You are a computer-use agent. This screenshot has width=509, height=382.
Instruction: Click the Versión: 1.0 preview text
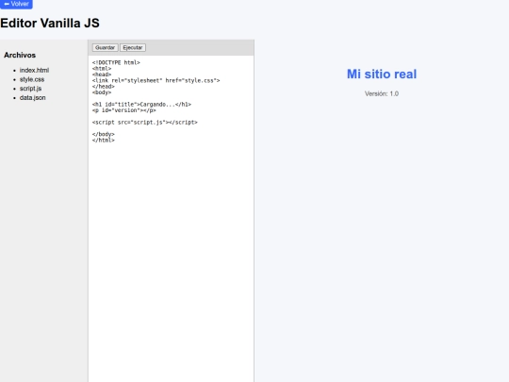(x=382, y=94)
